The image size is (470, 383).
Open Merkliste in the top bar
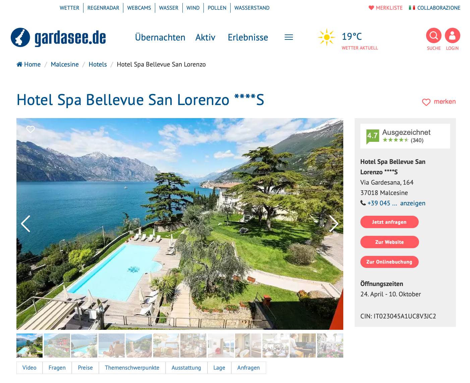click(386, 8)
